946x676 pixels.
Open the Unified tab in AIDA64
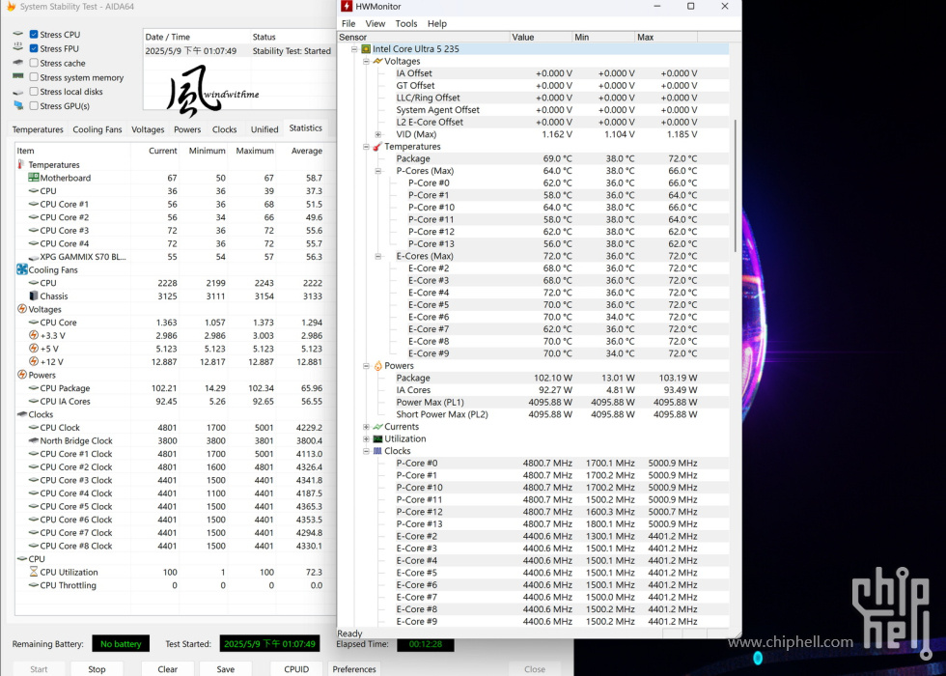click(x=264, y=129)
